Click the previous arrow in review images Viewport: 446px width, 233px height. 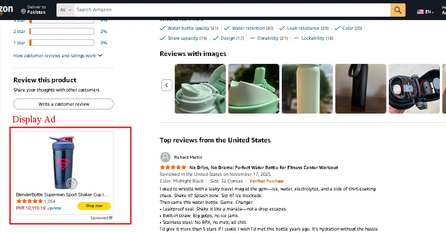coord(167,85)
